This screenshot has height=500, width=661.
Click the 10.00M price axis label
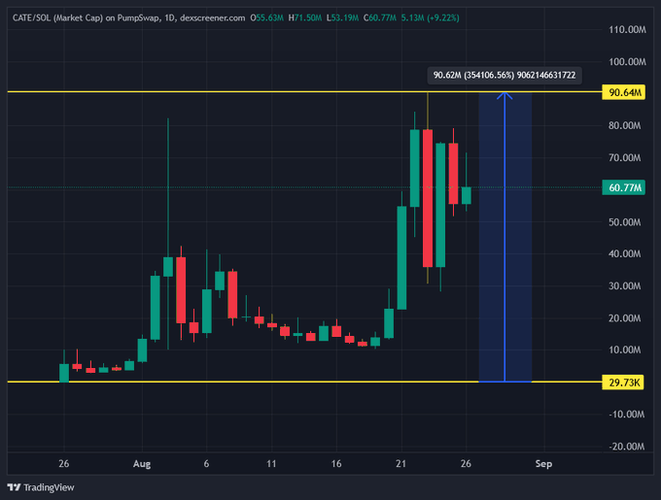click(624, 350)
